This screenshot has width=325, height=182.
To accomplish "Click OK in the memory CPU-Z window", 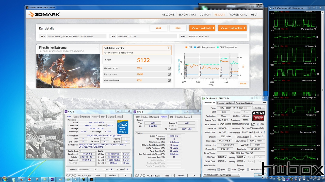I will click(x=194, y=176).
